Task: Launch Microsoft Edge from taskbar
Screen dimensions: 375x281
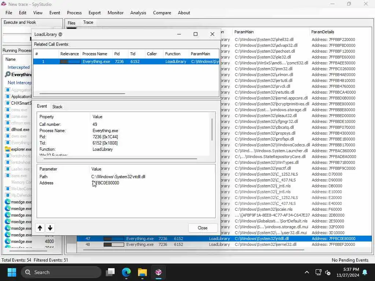Action: click(x=126, y=272)
